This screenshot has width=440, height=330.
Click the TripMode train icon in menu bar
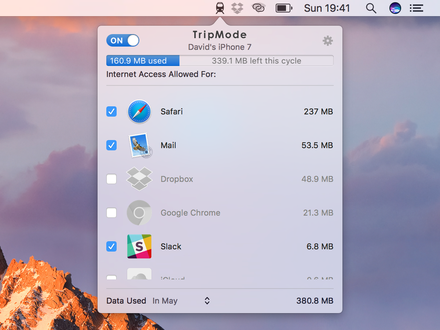(x=220, y=8)
